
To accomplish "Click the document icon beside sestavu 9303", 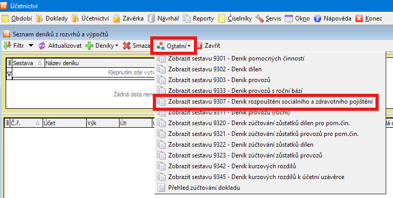I will click(x=162, y=80).
